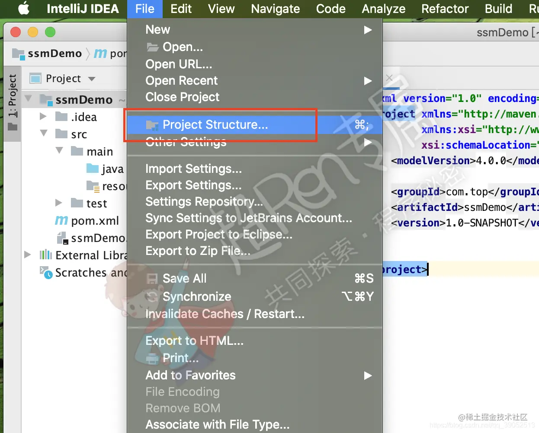Open the IntelliJ IDEA application menu
Viewport: 539px width, 433px height.
pos(83,9)
